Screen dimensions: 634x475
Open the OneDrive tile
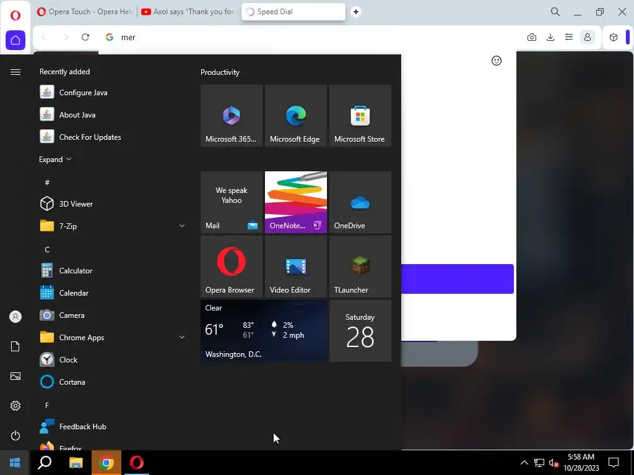pos(360,202)
